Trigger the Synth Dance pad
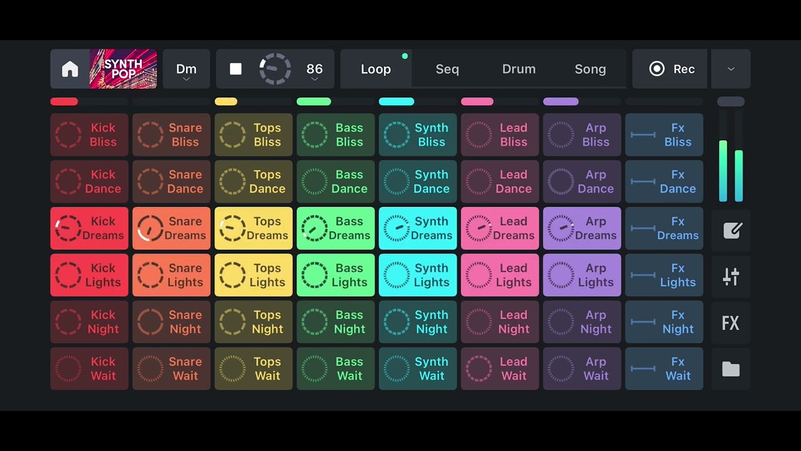 coord(417,182)
